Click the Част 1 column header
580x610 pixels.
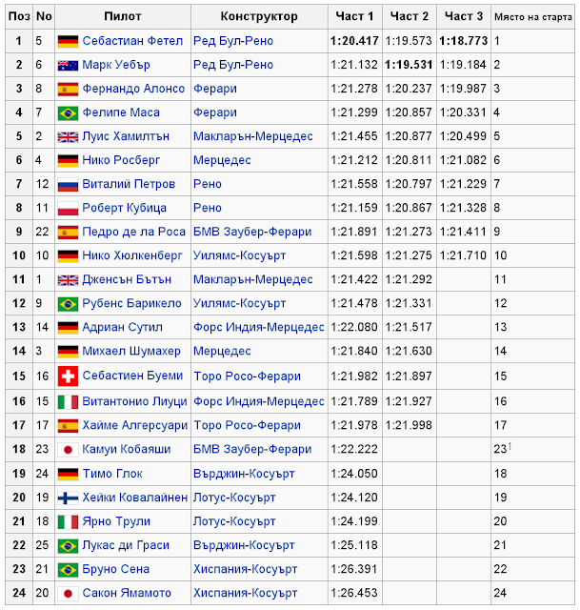tap(354, 16)
